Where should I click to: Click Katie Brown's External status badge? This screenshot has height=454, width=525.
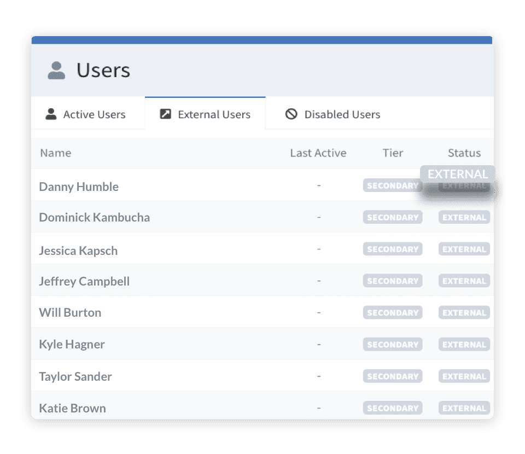coord(464,408)
